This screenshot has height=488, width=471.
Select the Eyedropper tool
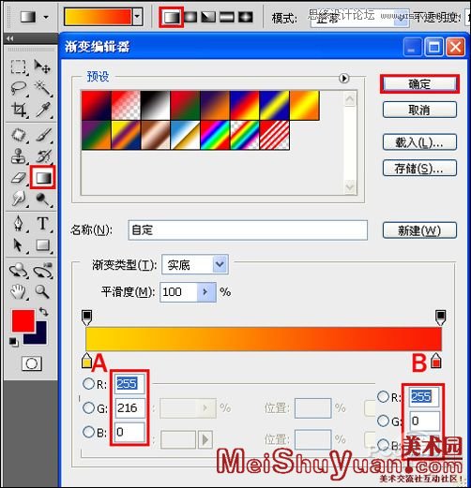pos(42,110)
